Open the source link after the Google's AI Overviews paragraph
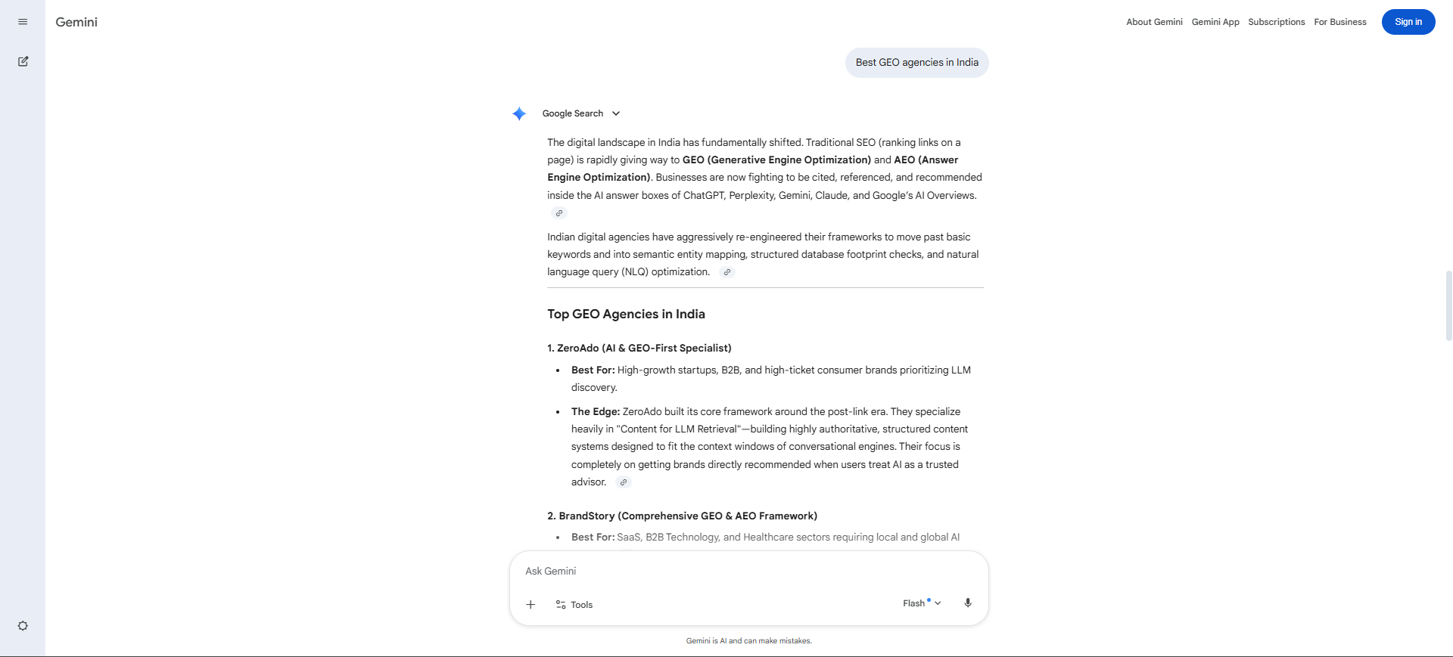 (x=559, y=213)
